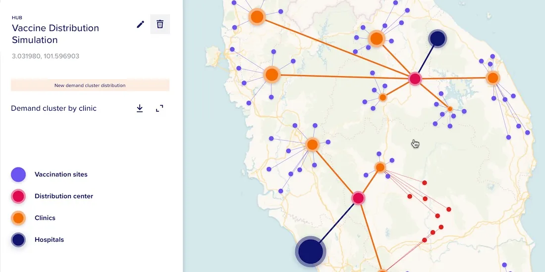Click the pencil edit icon beside hub title
The image size is (545, 272).
click(x=141, y=24)
